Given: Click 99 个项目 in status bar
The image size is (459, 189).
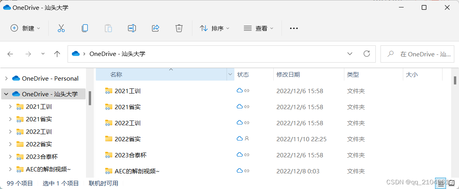Looking at the screenshot, I should tap(20, 183).
